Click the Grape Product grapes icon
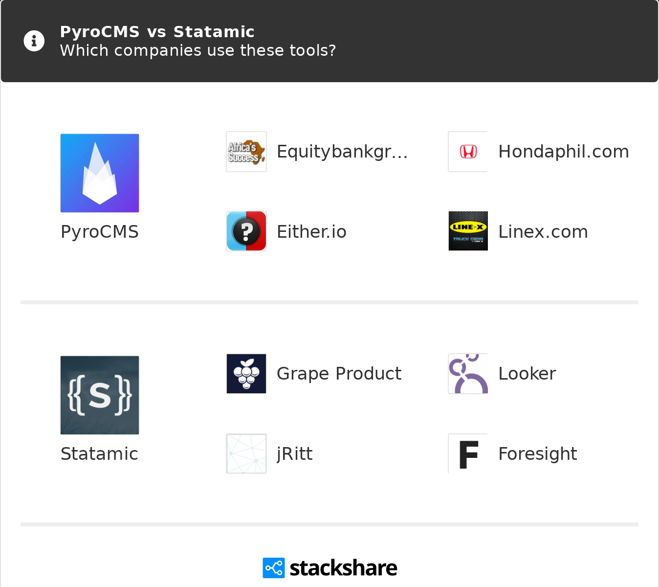This screenshot has width=659, height=587. click(x=246, y=374)
